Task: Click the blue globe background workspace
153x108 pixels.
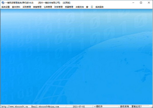Action: pos(76,56)
